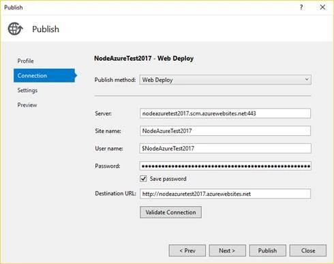Edit the Destination URL field
The image size is (334, 264).
tap(225, 194)
